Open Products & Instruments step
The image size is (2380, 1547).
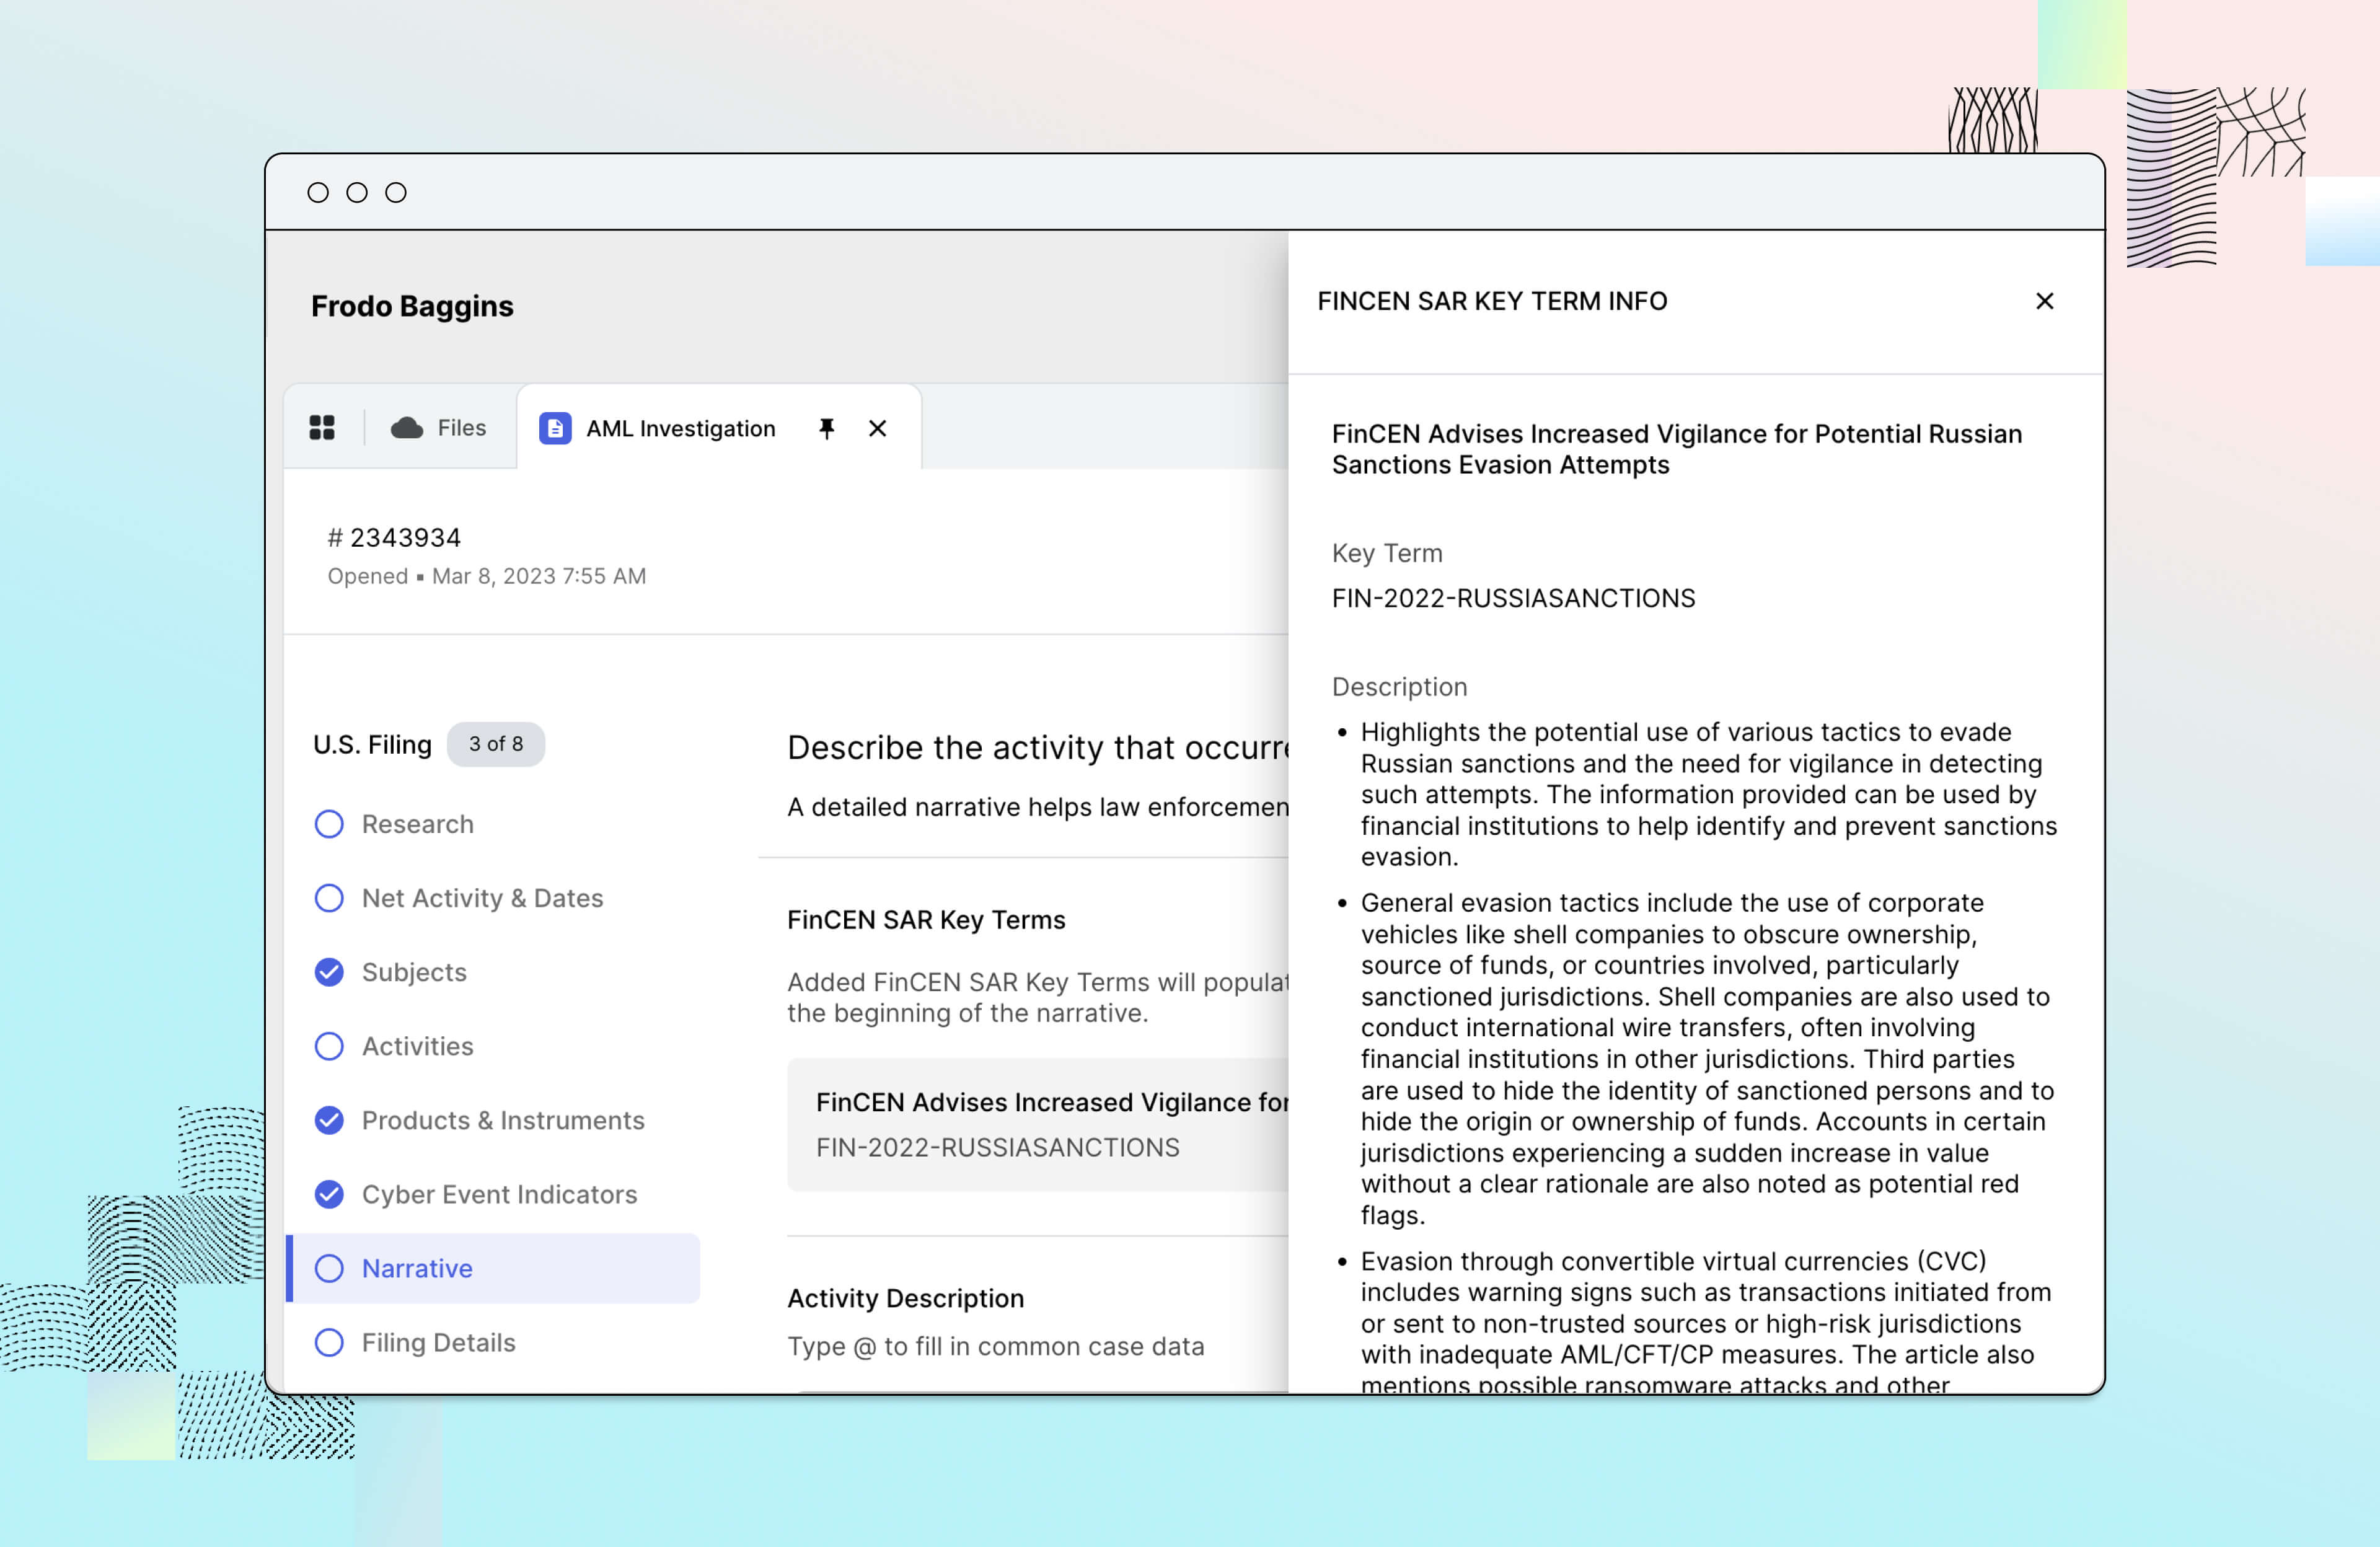tap(503, 1120)
